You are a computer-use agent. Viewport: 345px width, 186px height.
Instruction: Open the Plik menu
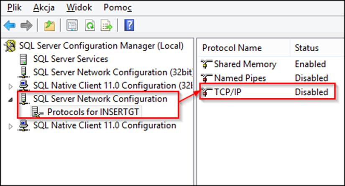tap(14, 7)
